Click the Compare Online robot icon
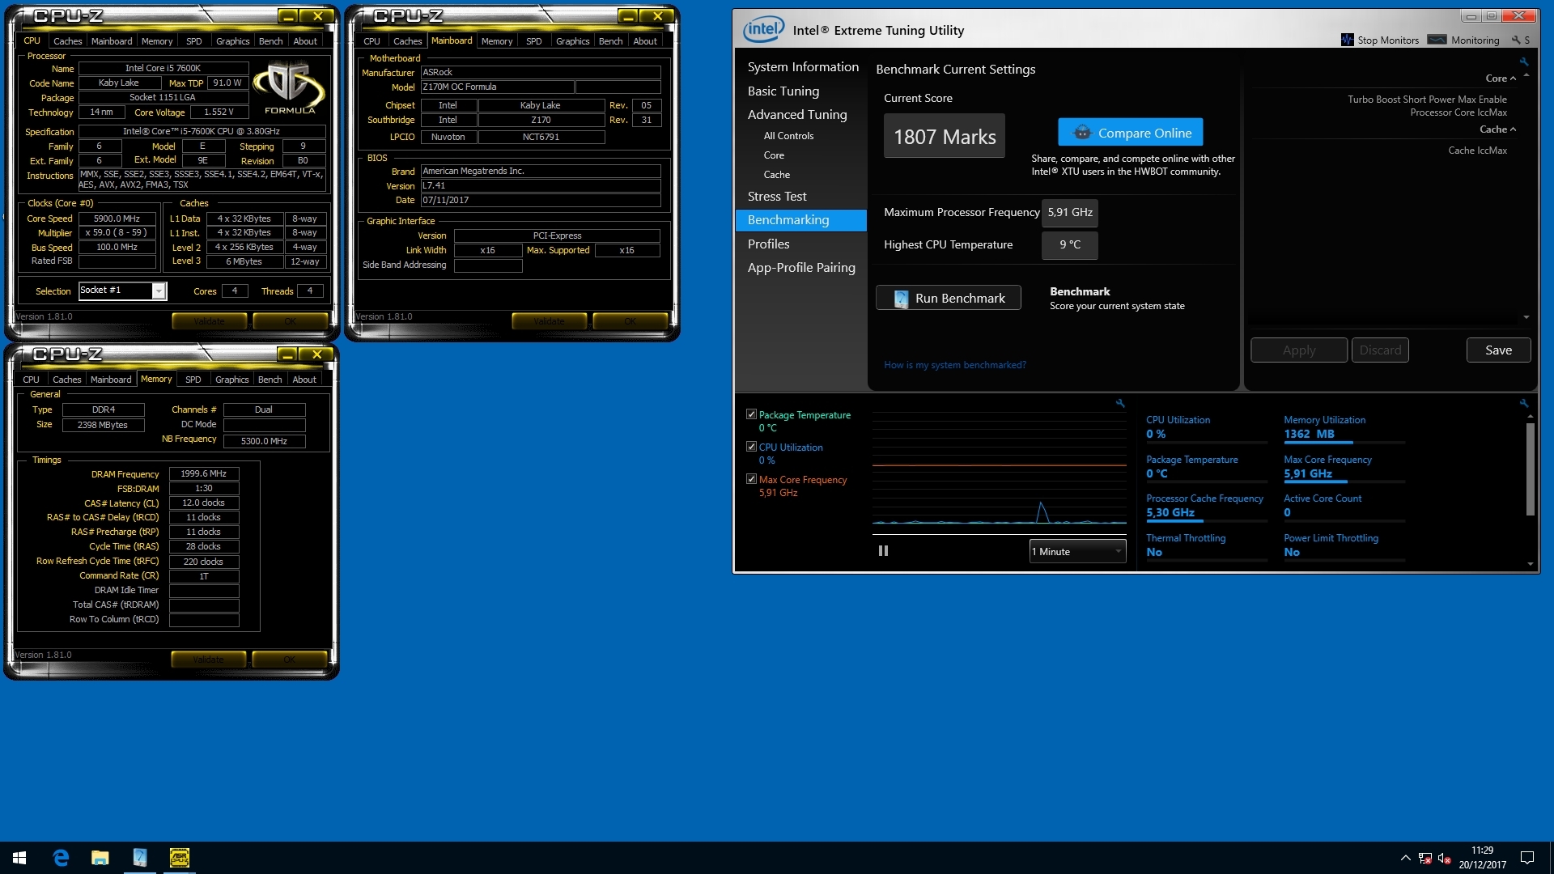1554x874 pixels. 1082,133
